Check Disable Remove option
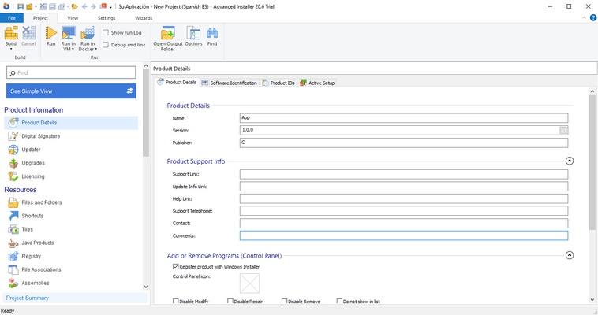598x315 pixels. (x=284, y=302)
